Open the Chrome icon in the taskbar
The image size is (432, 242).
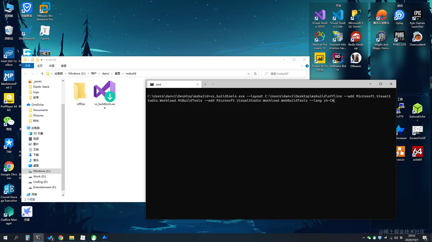click(61, 237)
